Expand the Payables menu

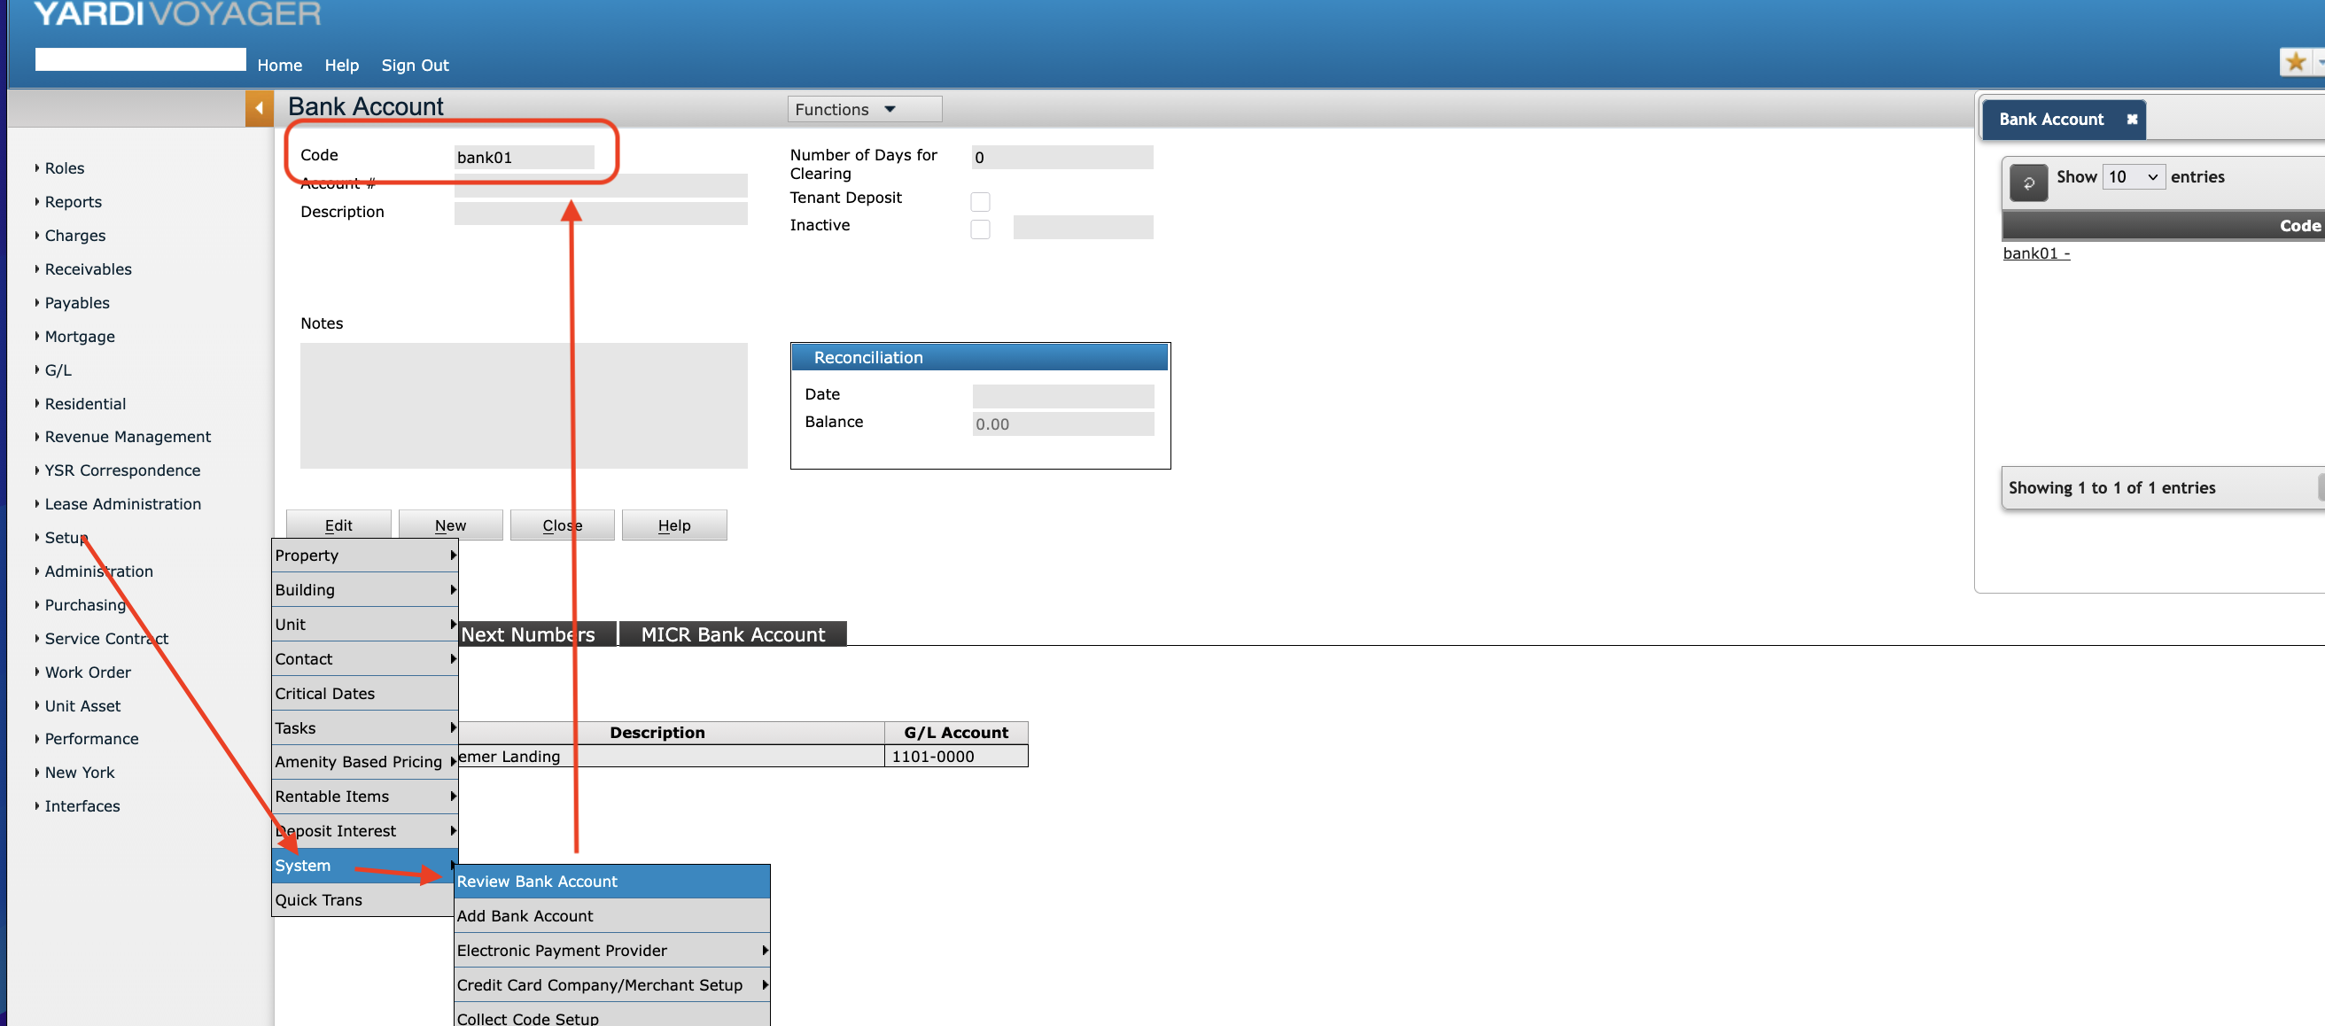point(77,303)
